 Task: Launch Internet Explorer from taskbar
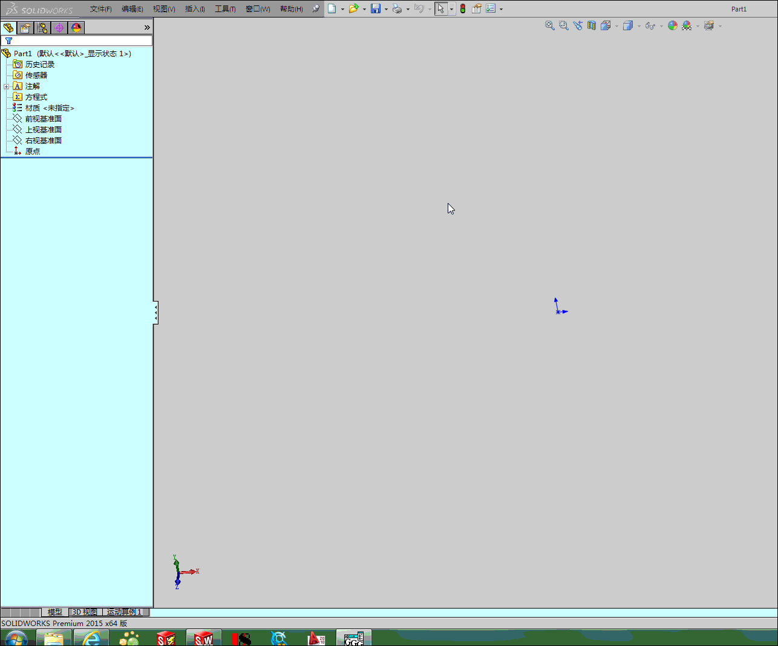coord(91,638)
